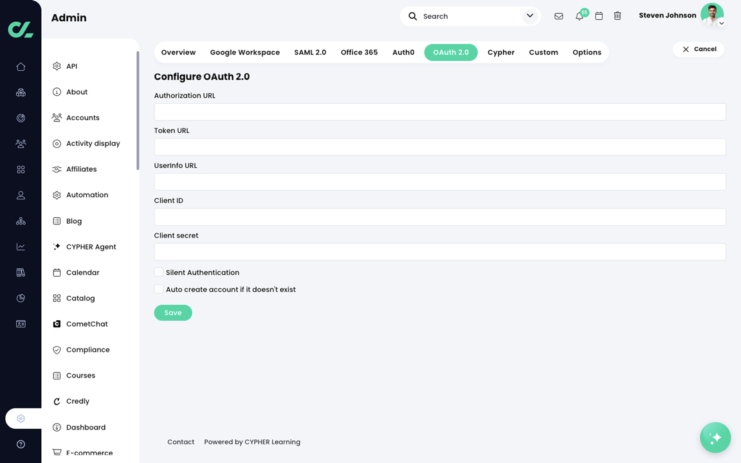Screen dimensions: 741x463
Task: Check Auto create account if it doesn't exist
Action: pos(158,289)
